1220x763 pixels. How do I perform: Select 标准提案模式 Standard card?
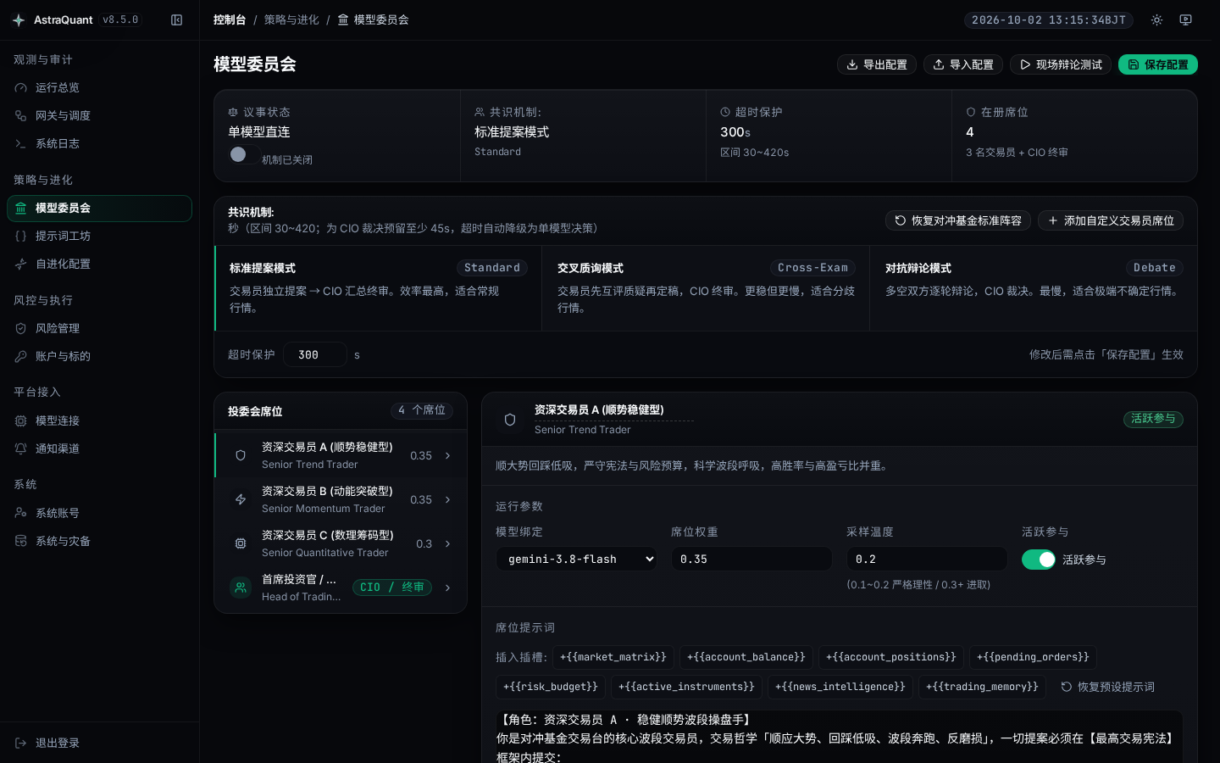pyautogui.click(x=378, y=288)
